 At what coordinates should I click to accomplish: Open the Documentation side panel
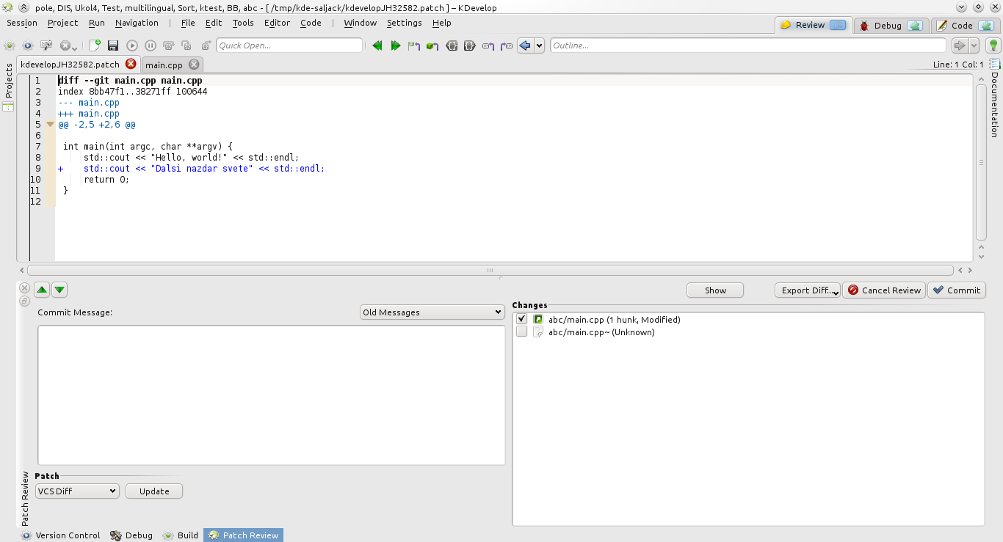click(995, 99)
